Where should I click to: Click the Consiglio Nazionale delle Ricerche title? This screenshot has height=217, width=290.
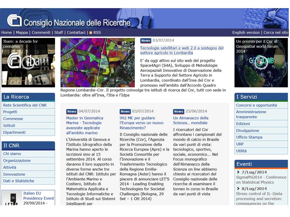tap(77, 23)
